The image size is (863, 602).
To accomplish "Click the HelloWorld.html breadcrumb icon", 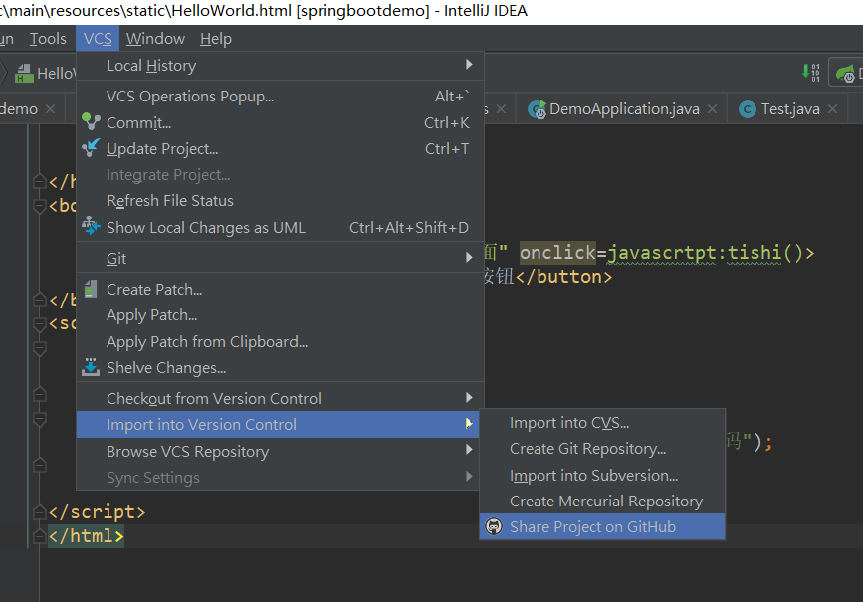I will coord(24,73).
